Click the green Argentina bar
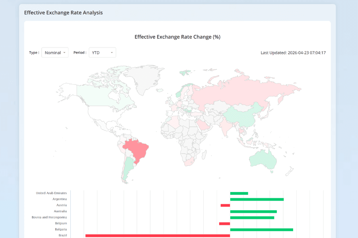Screen dimensions: 358x238 257,200
